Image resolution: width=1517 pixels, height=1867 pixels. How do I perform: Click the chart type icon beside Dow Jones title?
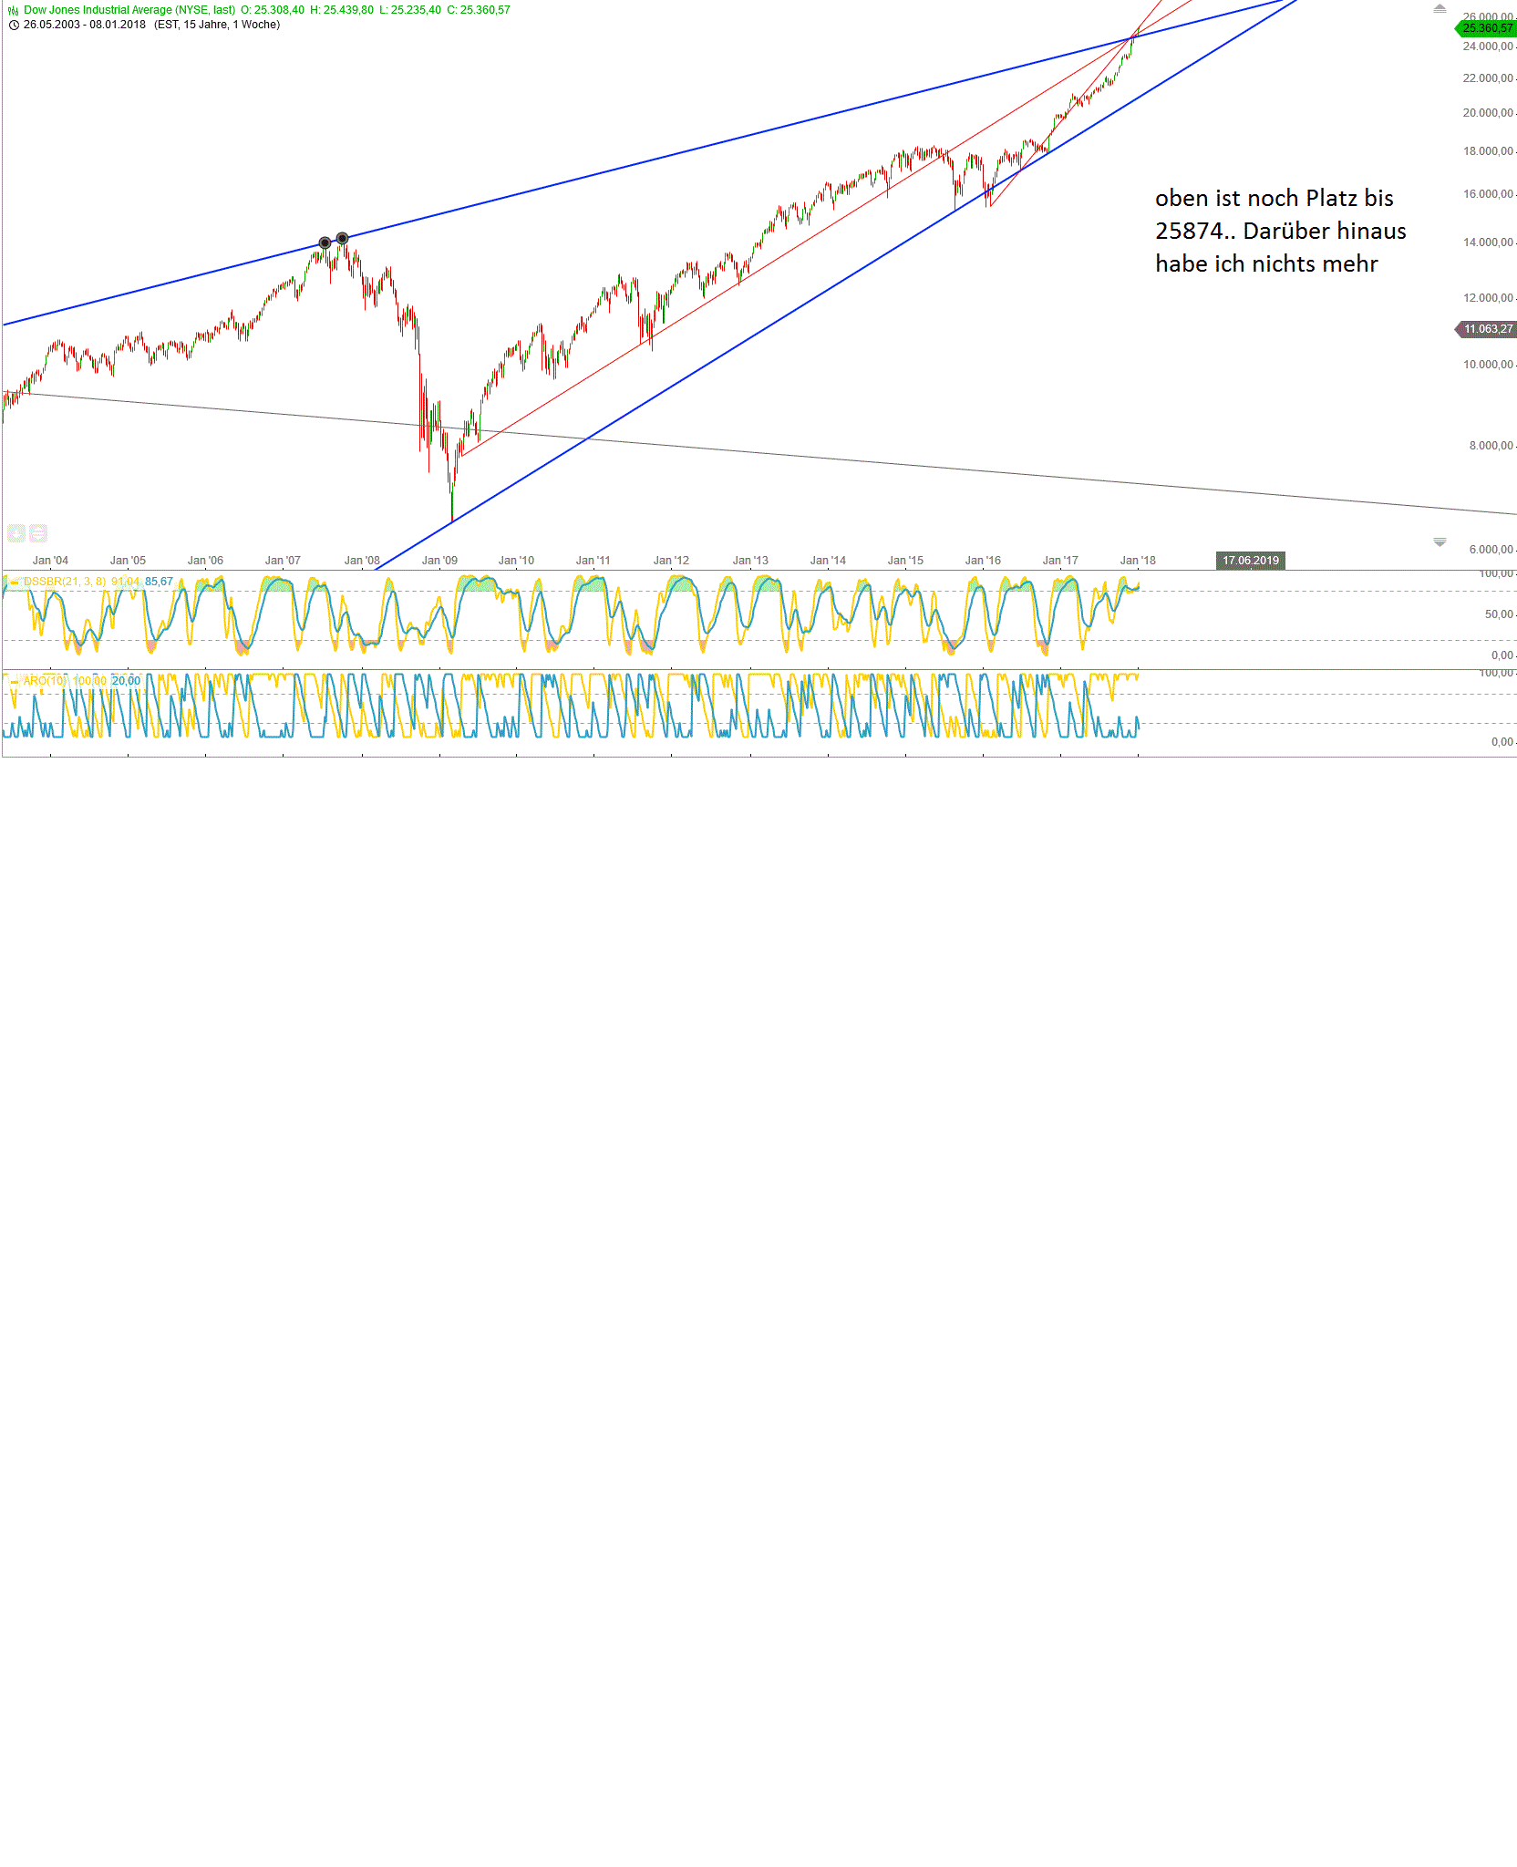pos(14,10)
